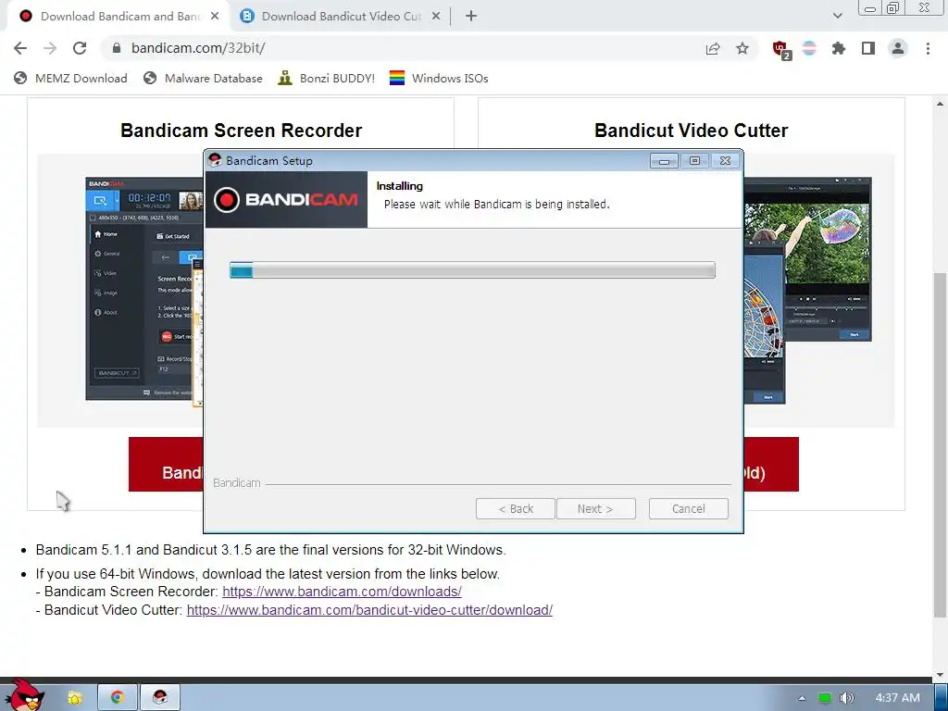
Task: Close the Download Bandicut Video Cutter tab
Action: 436,17
